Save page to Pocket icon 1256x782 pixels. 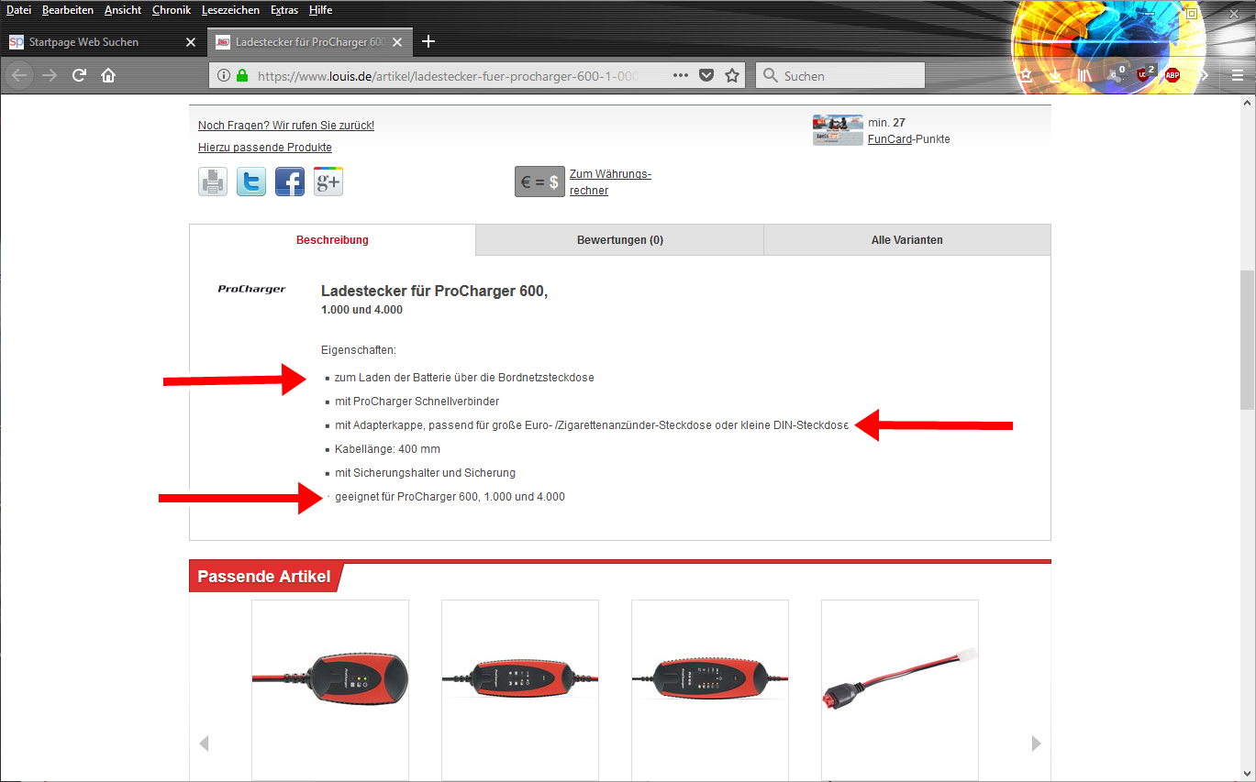coord(706,75)
